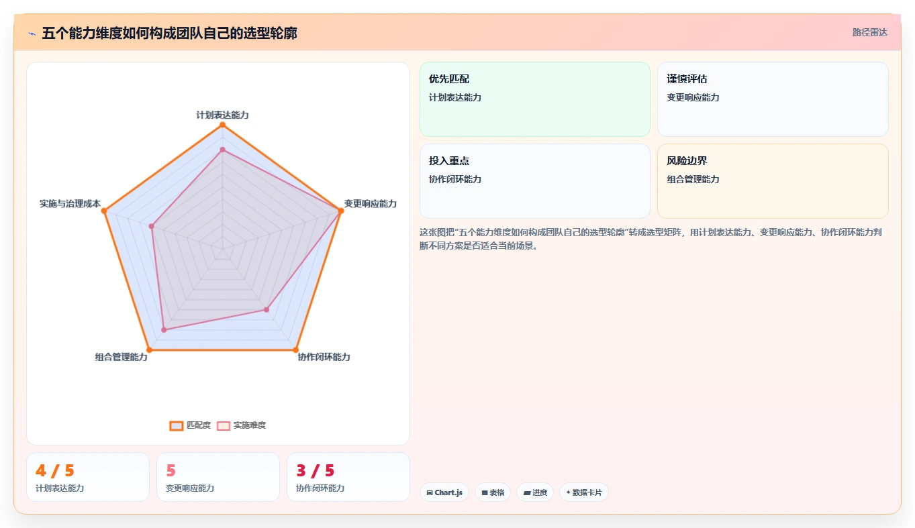The height and width of the screenshot is (528, 915).
Task: Click the 路径雷达 label in the header
Action: click(x=870, y=32)
